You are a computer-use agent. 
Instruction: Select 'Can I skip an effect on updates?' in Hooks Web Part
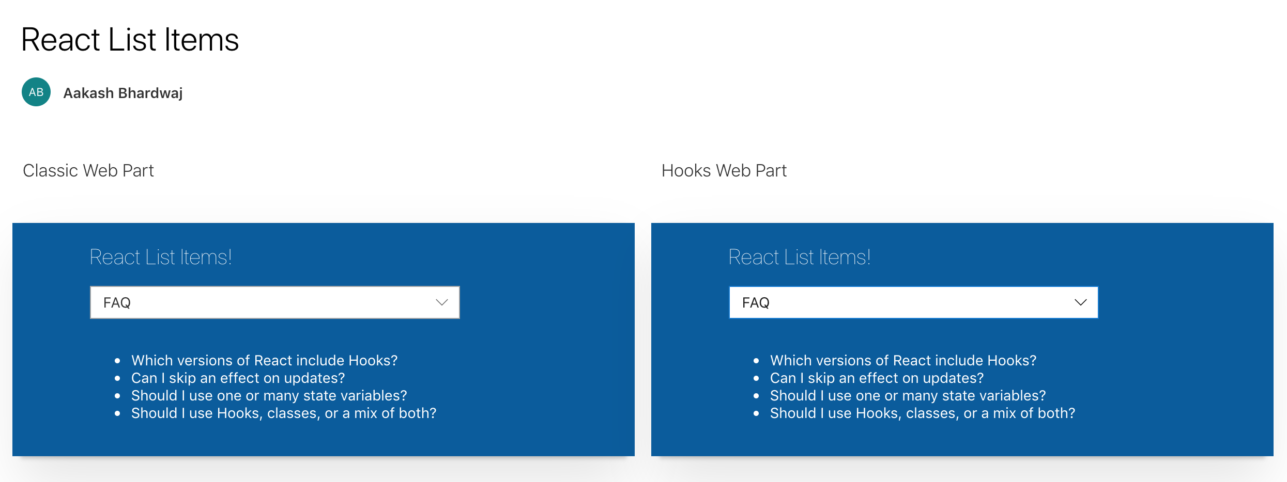tap(877, 378)
